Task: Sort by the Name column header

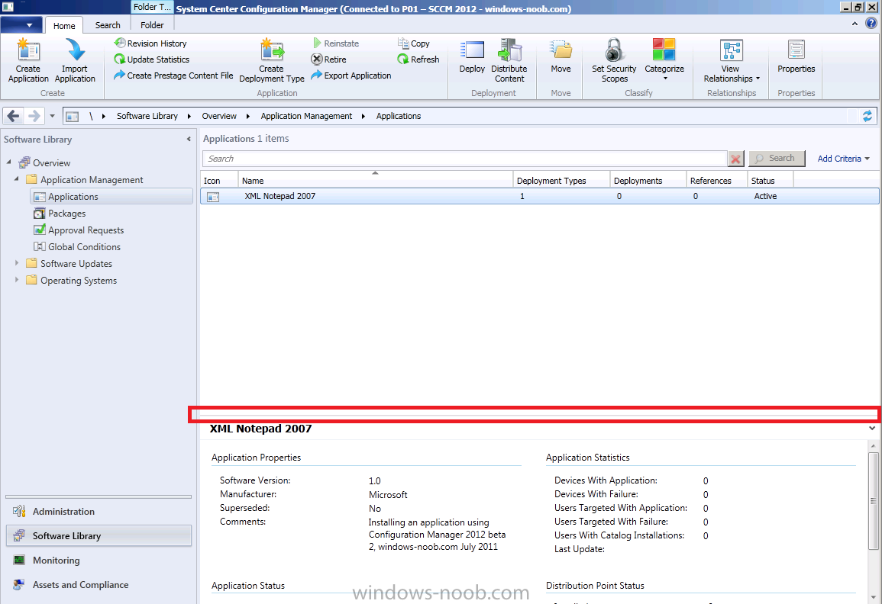Action: [375, 180]
